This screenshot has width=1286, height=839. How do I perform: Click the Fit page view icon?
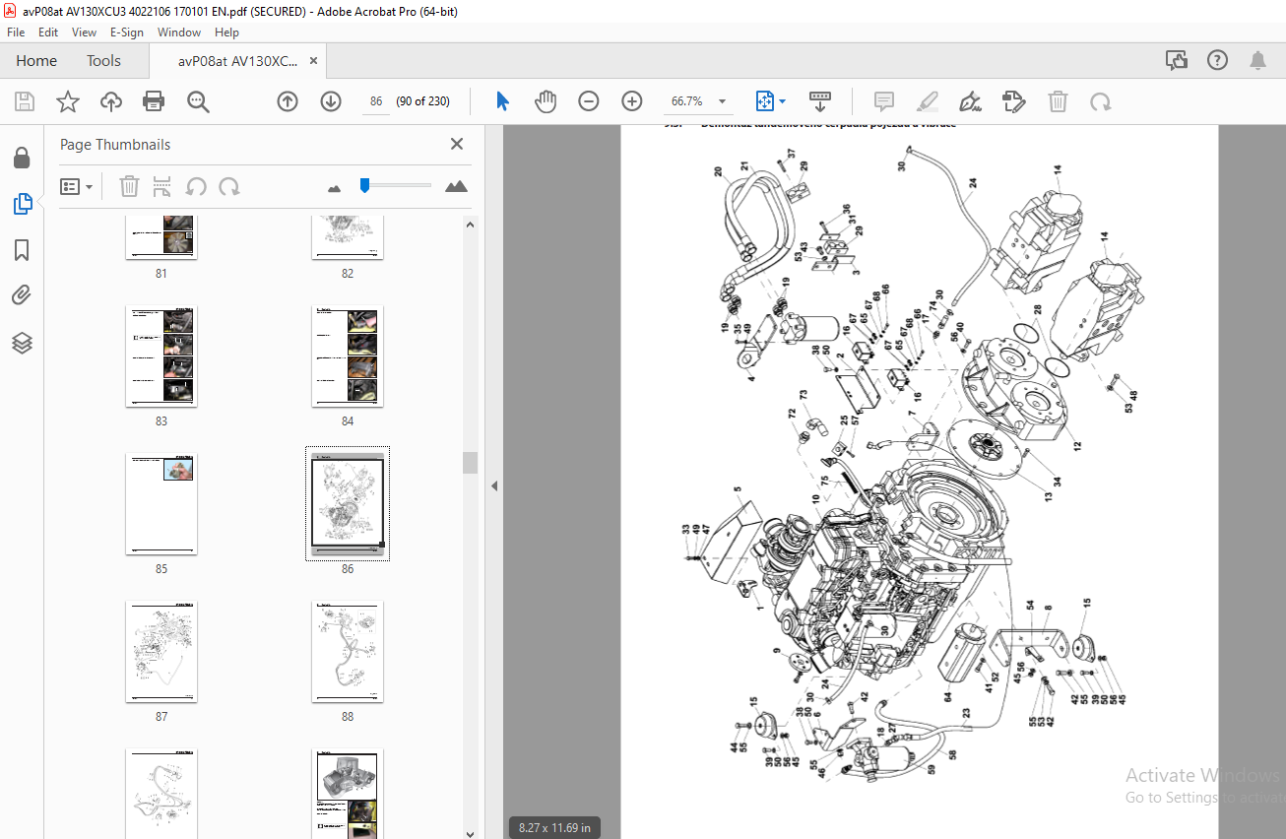[765, 101]
